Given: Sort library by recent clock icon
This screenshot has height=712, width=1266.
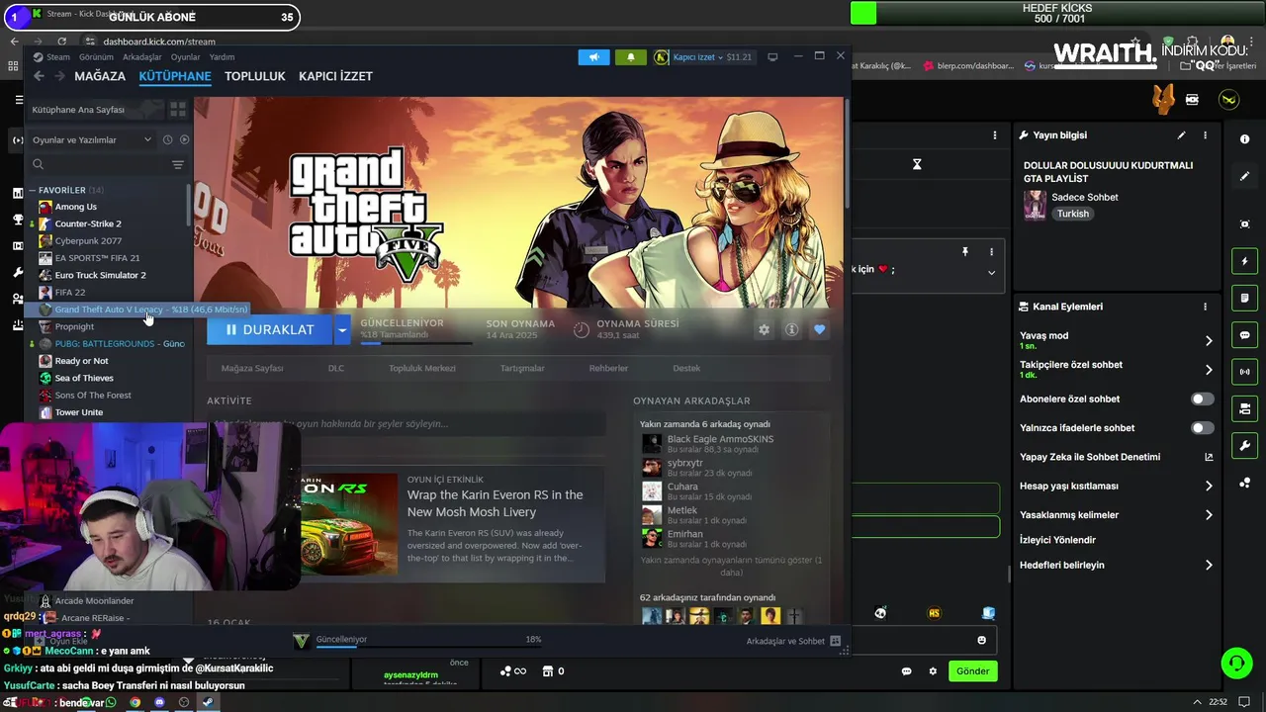Looking at the screenshot, I should pos(167,139).
